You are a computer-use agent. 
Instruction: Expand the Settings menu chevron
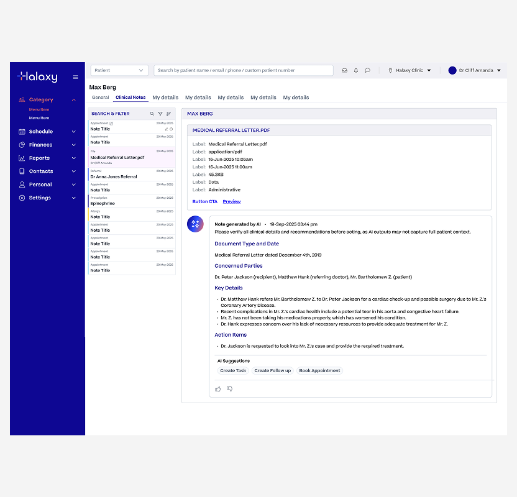(x=74, y=198)
